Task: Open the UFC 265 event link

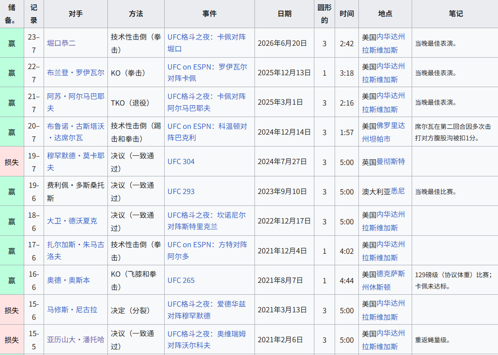Action: click(x=181, y=280)
